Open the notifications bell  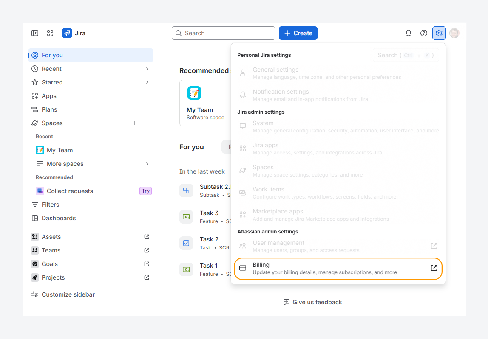409,33
